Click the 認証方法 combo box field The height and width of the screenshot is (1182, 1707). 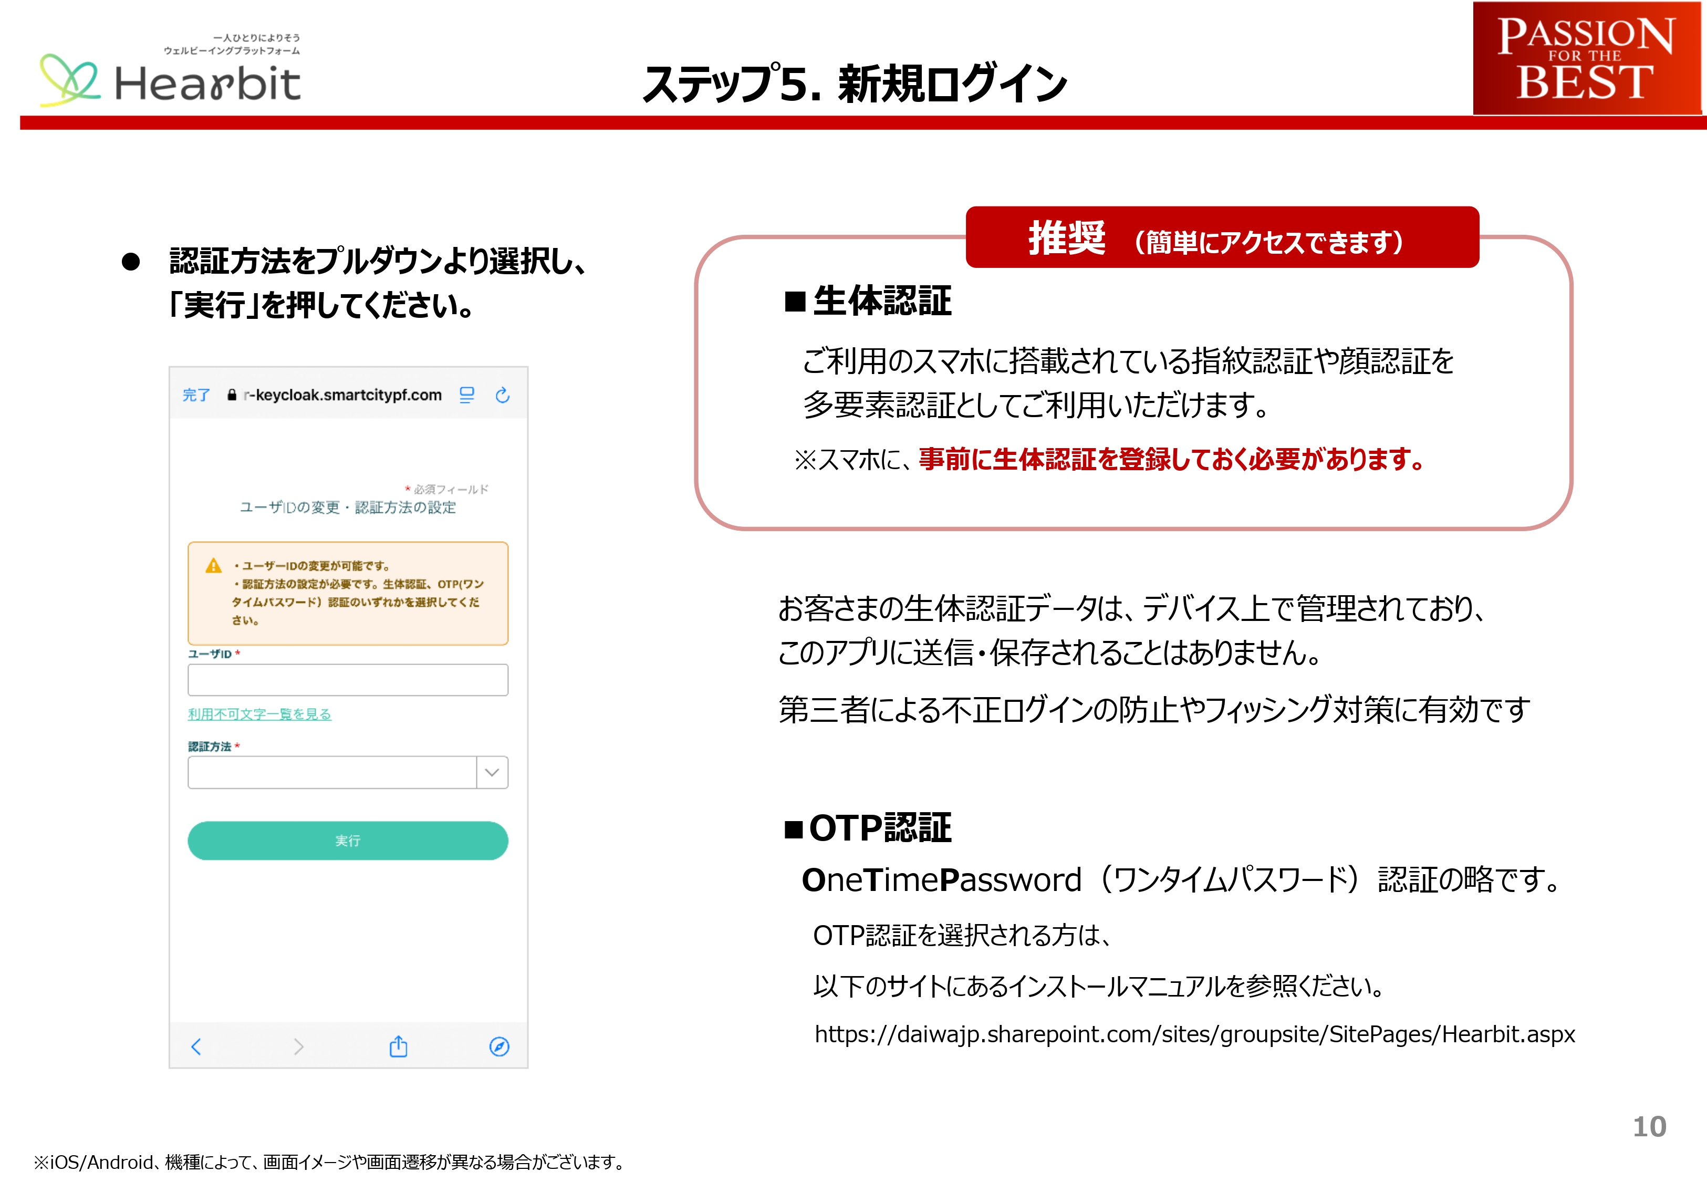[331, 772]
